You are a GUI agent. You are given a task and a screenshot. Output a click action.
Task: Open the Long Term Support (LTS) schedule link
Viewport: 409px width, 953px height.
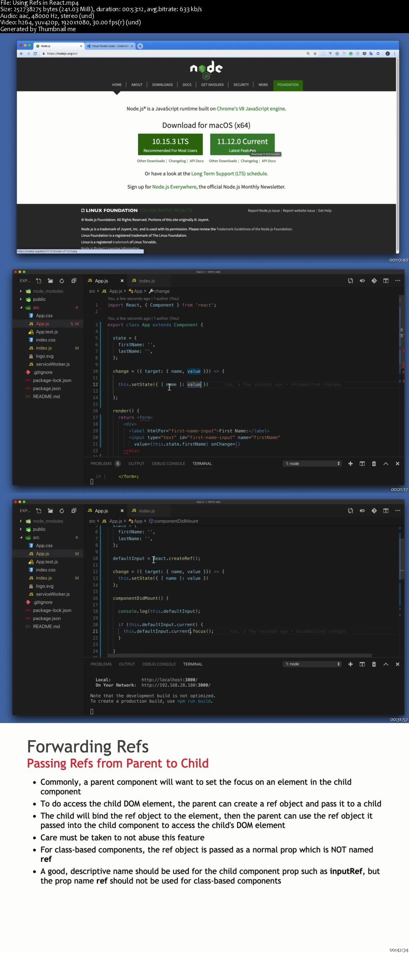pos(229,174)
